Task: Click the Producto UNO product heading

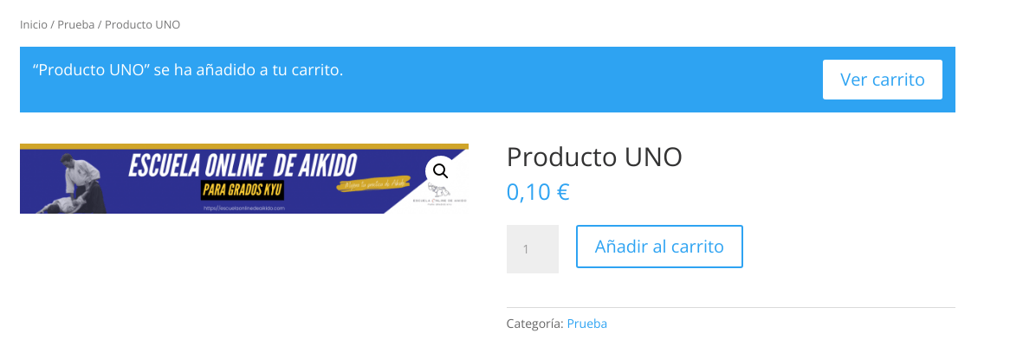Action: pos(594,157)
